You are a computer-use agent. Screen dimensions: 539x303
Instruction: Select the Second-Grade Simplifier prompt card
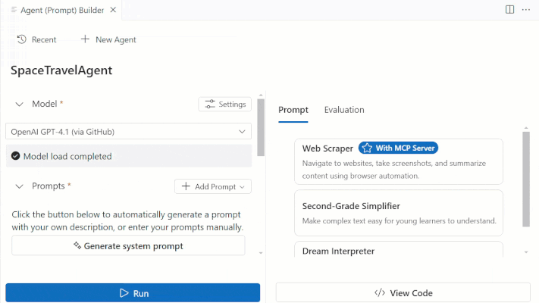[x=399, y=213]
